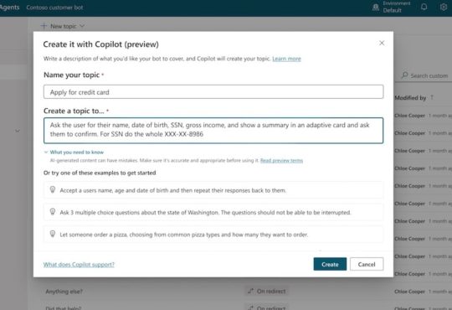This screenshot has height=310, width=452.
Task: Open the settings gear icon
Action: tap(444, 7)
